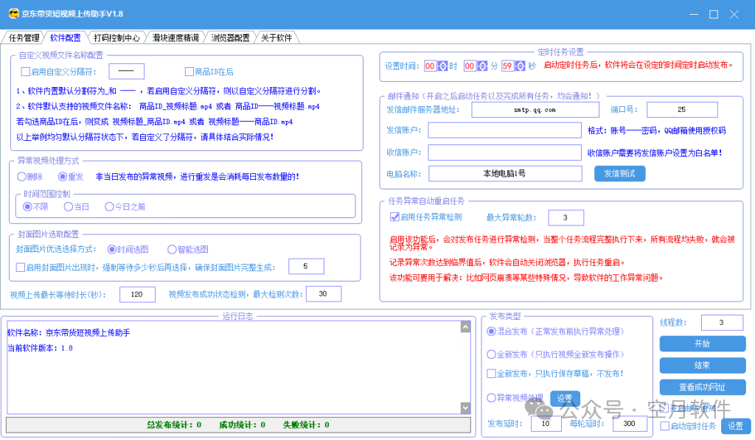Switch to the 软件配置 tab
This screenshot has width=755, height=440.
66,38
